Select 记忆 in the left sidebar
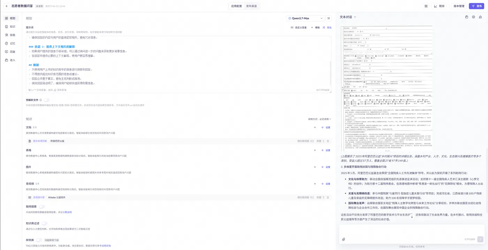Screen dimensions: 488x250 point(10,43)
